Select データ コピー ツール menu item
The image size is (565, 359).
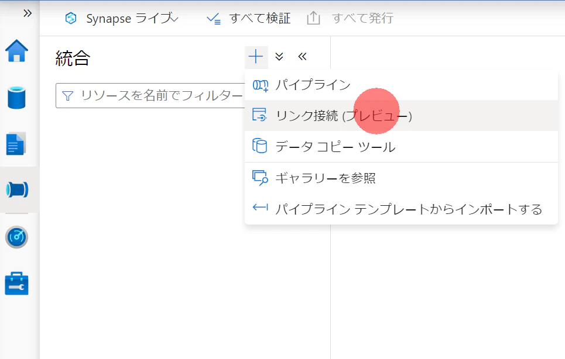tap(401, 147)
